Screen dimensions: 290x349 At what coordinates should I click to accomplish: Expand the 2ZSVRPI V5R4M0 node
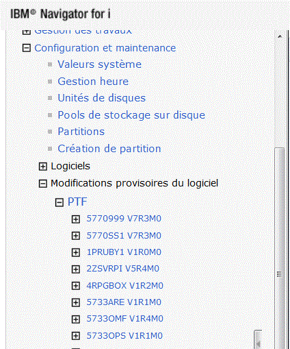76,269
